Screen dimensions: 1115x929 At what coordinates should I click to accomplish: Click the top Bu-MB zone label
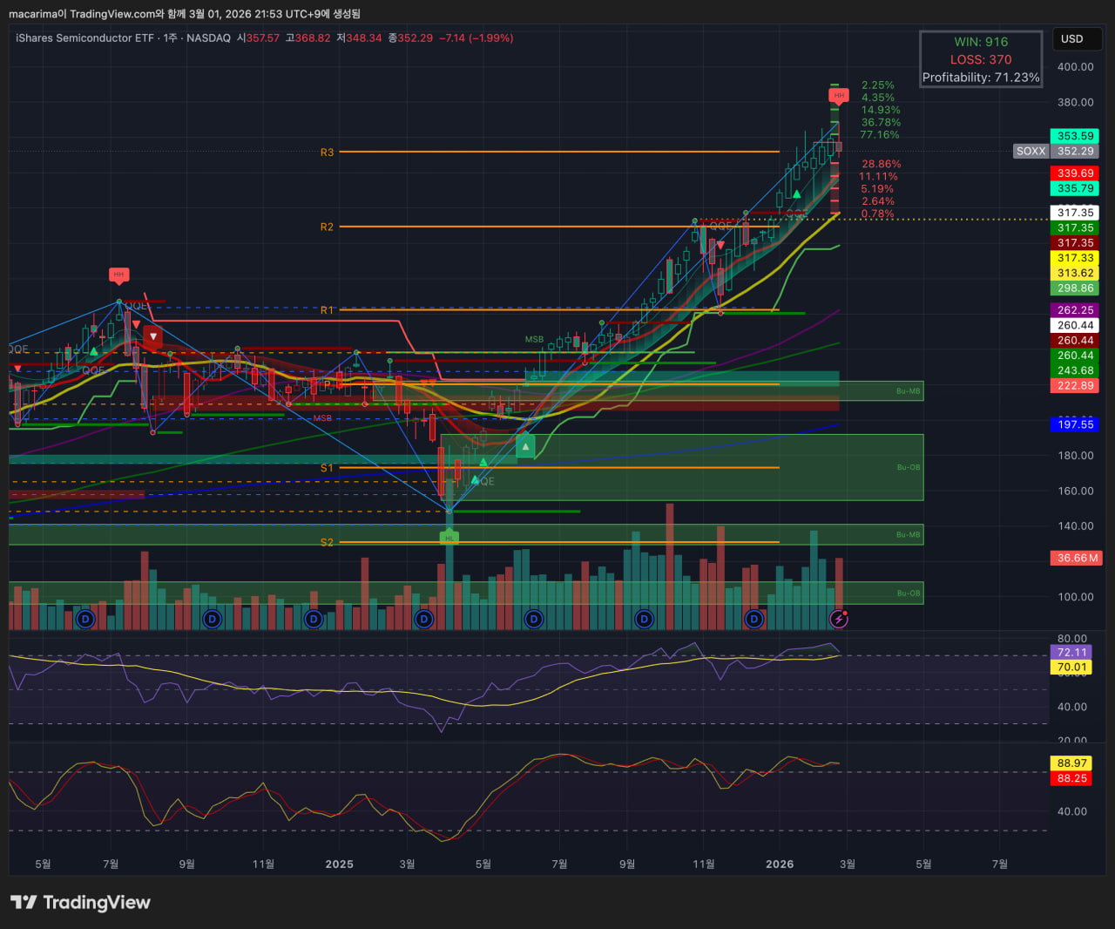(x=908, y=391)
